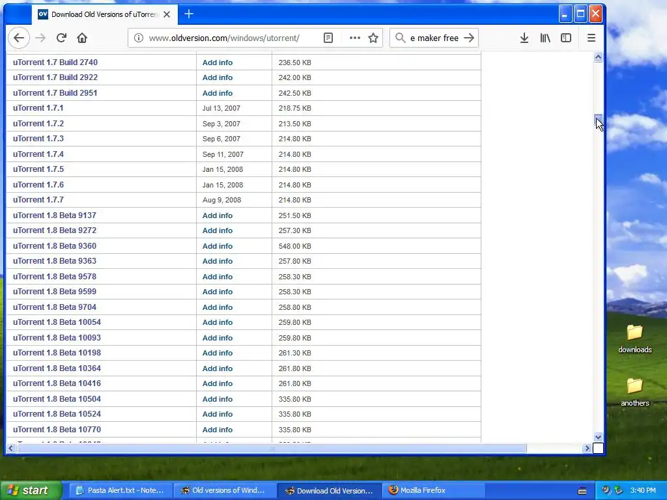
Task: Go back to the previous page
Action: (19, 38)
